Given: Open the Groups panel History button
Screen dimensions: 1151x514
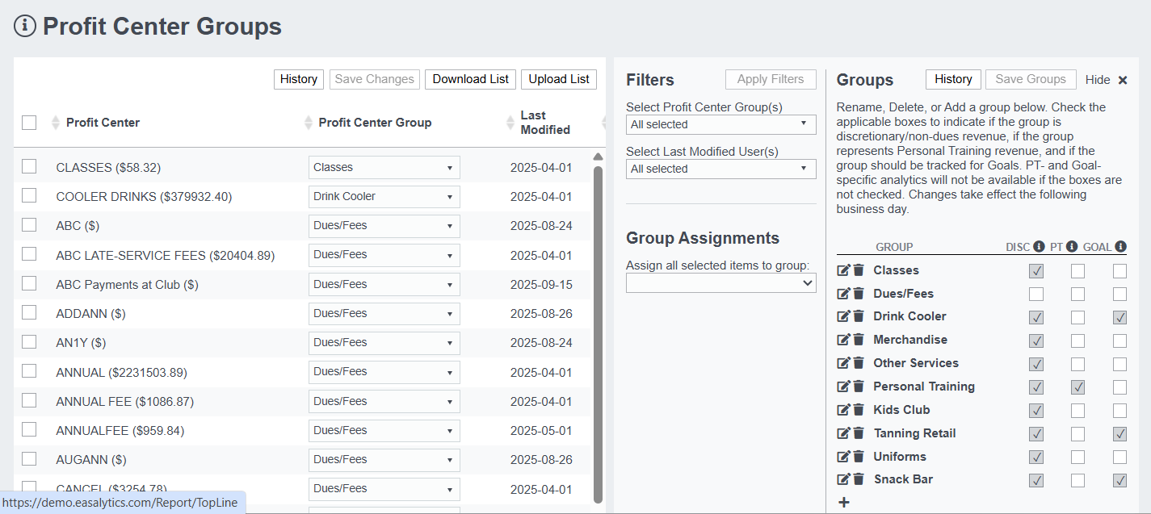Looking at the screenshot, I should click(953, 79).
